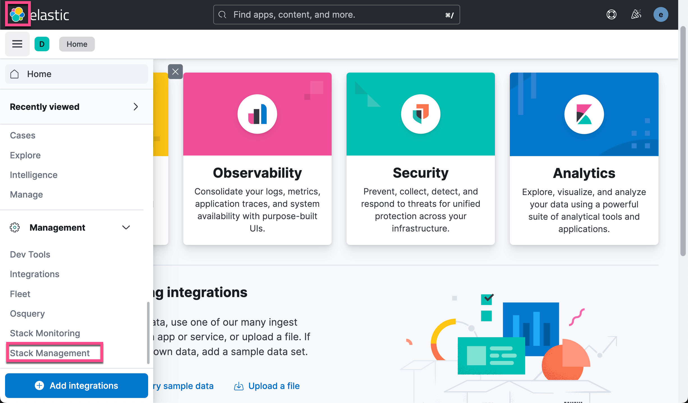This screenshot has height=403, width=688.
Task: Click the sidebar navigation scrollbar
Action: click(148, 333)
